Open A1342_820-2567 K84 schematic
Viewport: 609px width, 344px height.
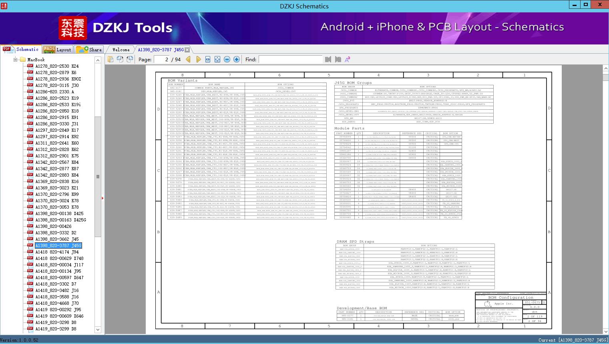57,162
